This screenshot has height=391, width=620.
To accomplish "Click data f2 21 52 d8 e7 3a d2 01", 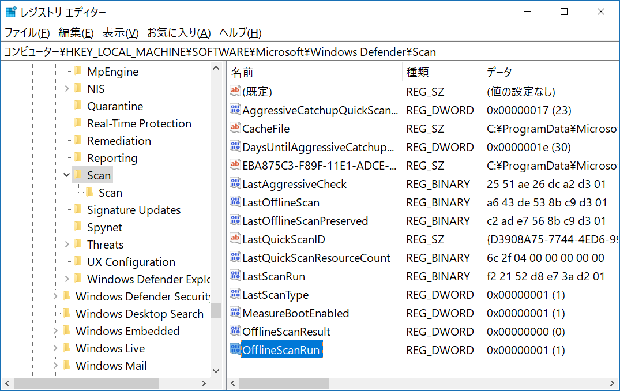I will point(546,276).
